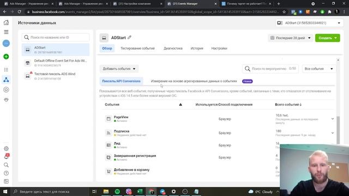Click the pencil icon next to ADStart
349x196 pixels.
tap(129, 38)
